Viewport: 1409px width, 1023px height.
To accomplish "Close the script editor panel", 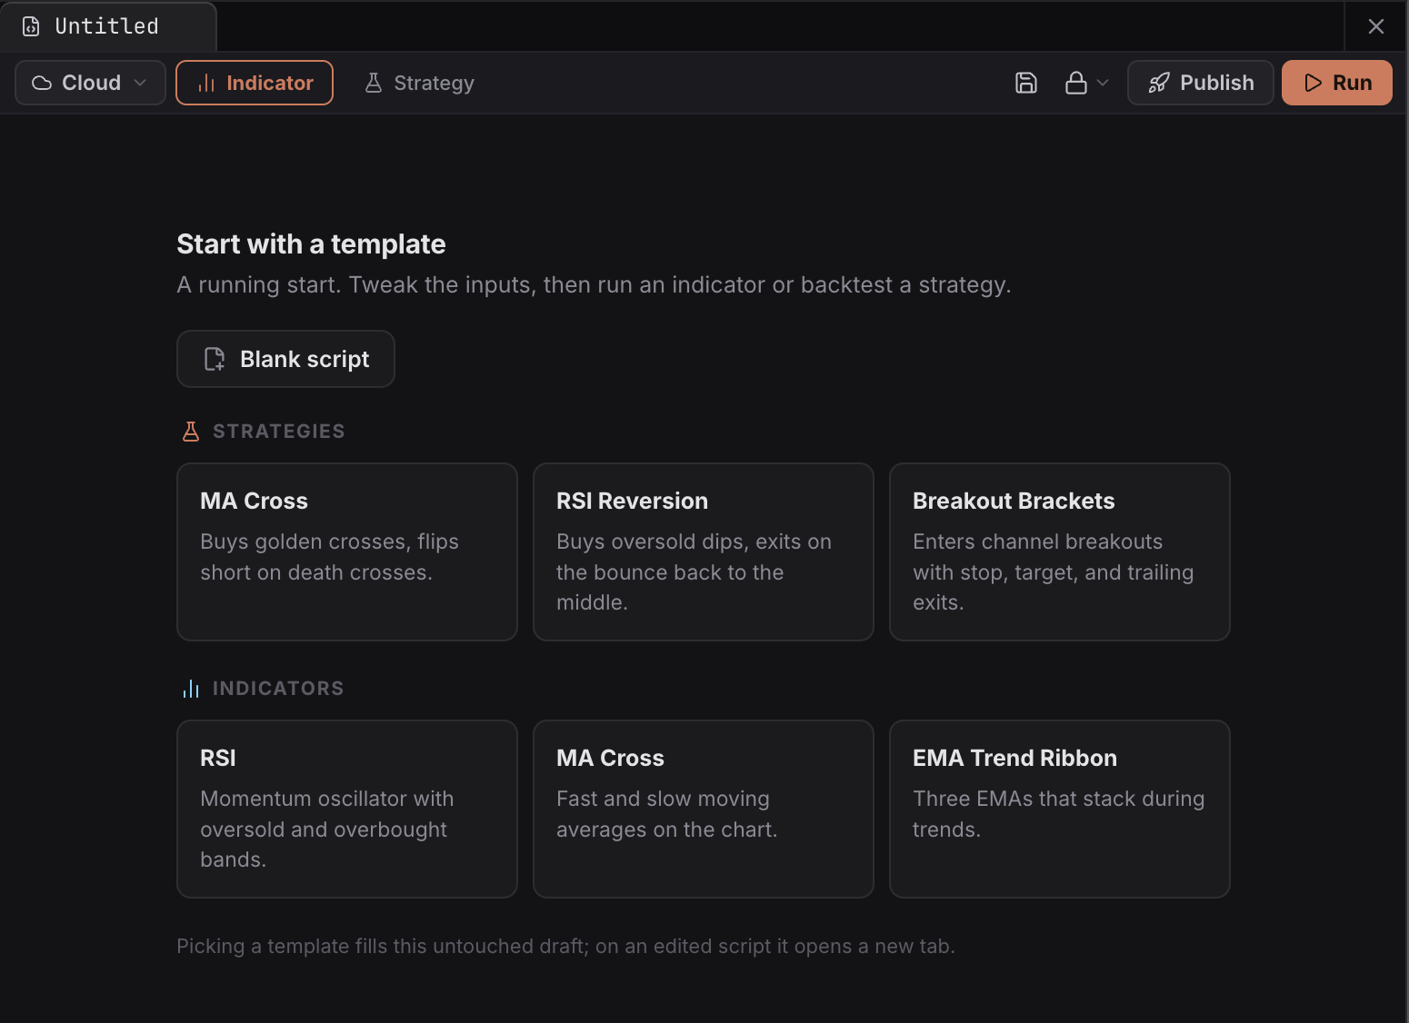I will click(1376, 26).
